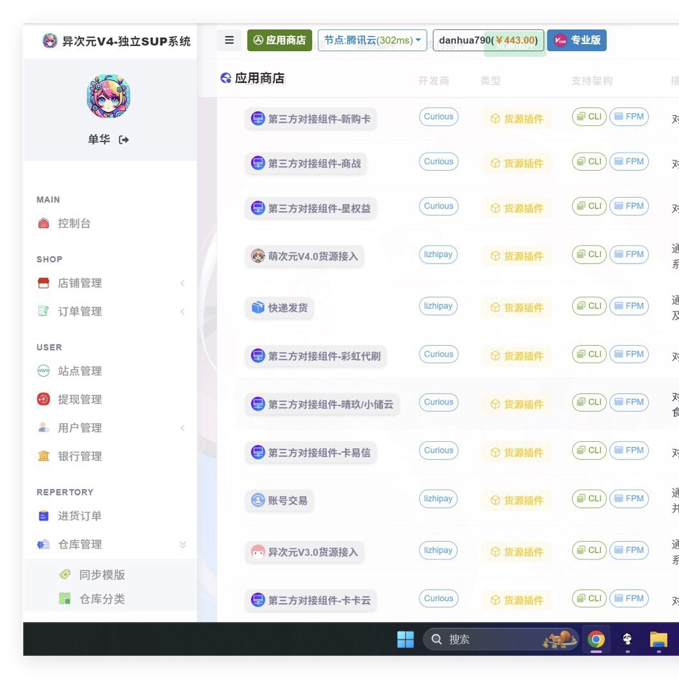
Task: Open the 节点:腾讯云 node dropdown
Action: click(372, 40)
